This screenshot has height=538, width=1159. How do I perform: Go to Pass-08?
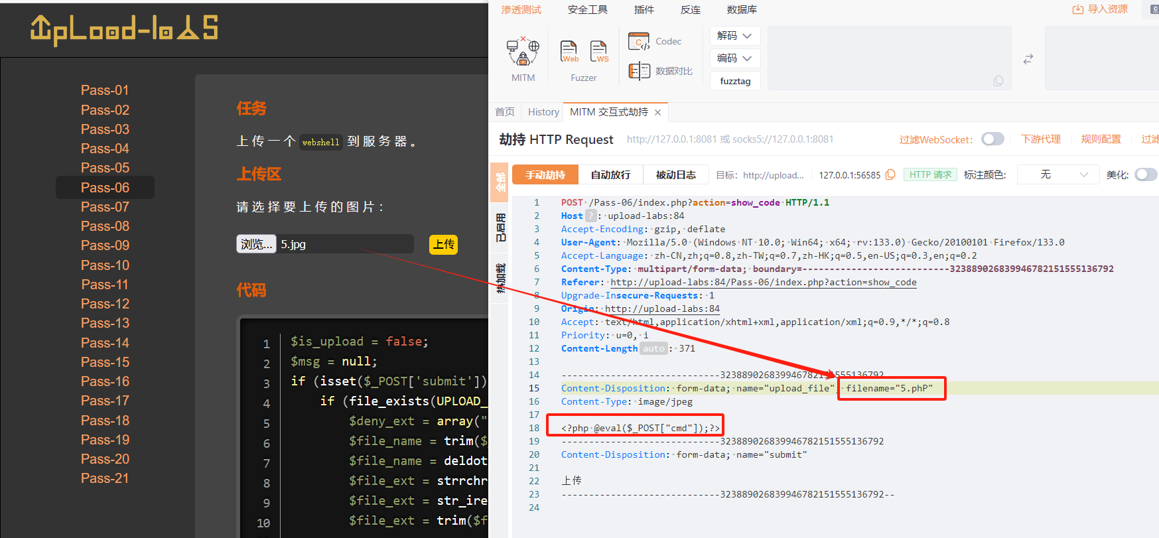105,226
